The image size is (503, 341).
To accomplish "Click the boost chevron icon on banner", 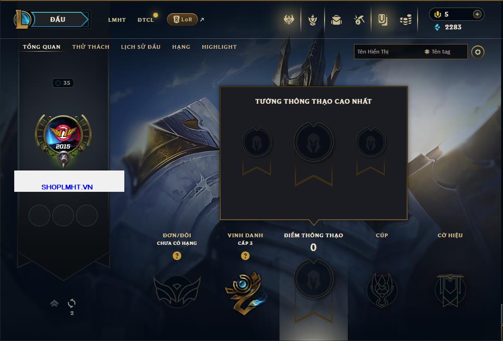I will 54,303.
